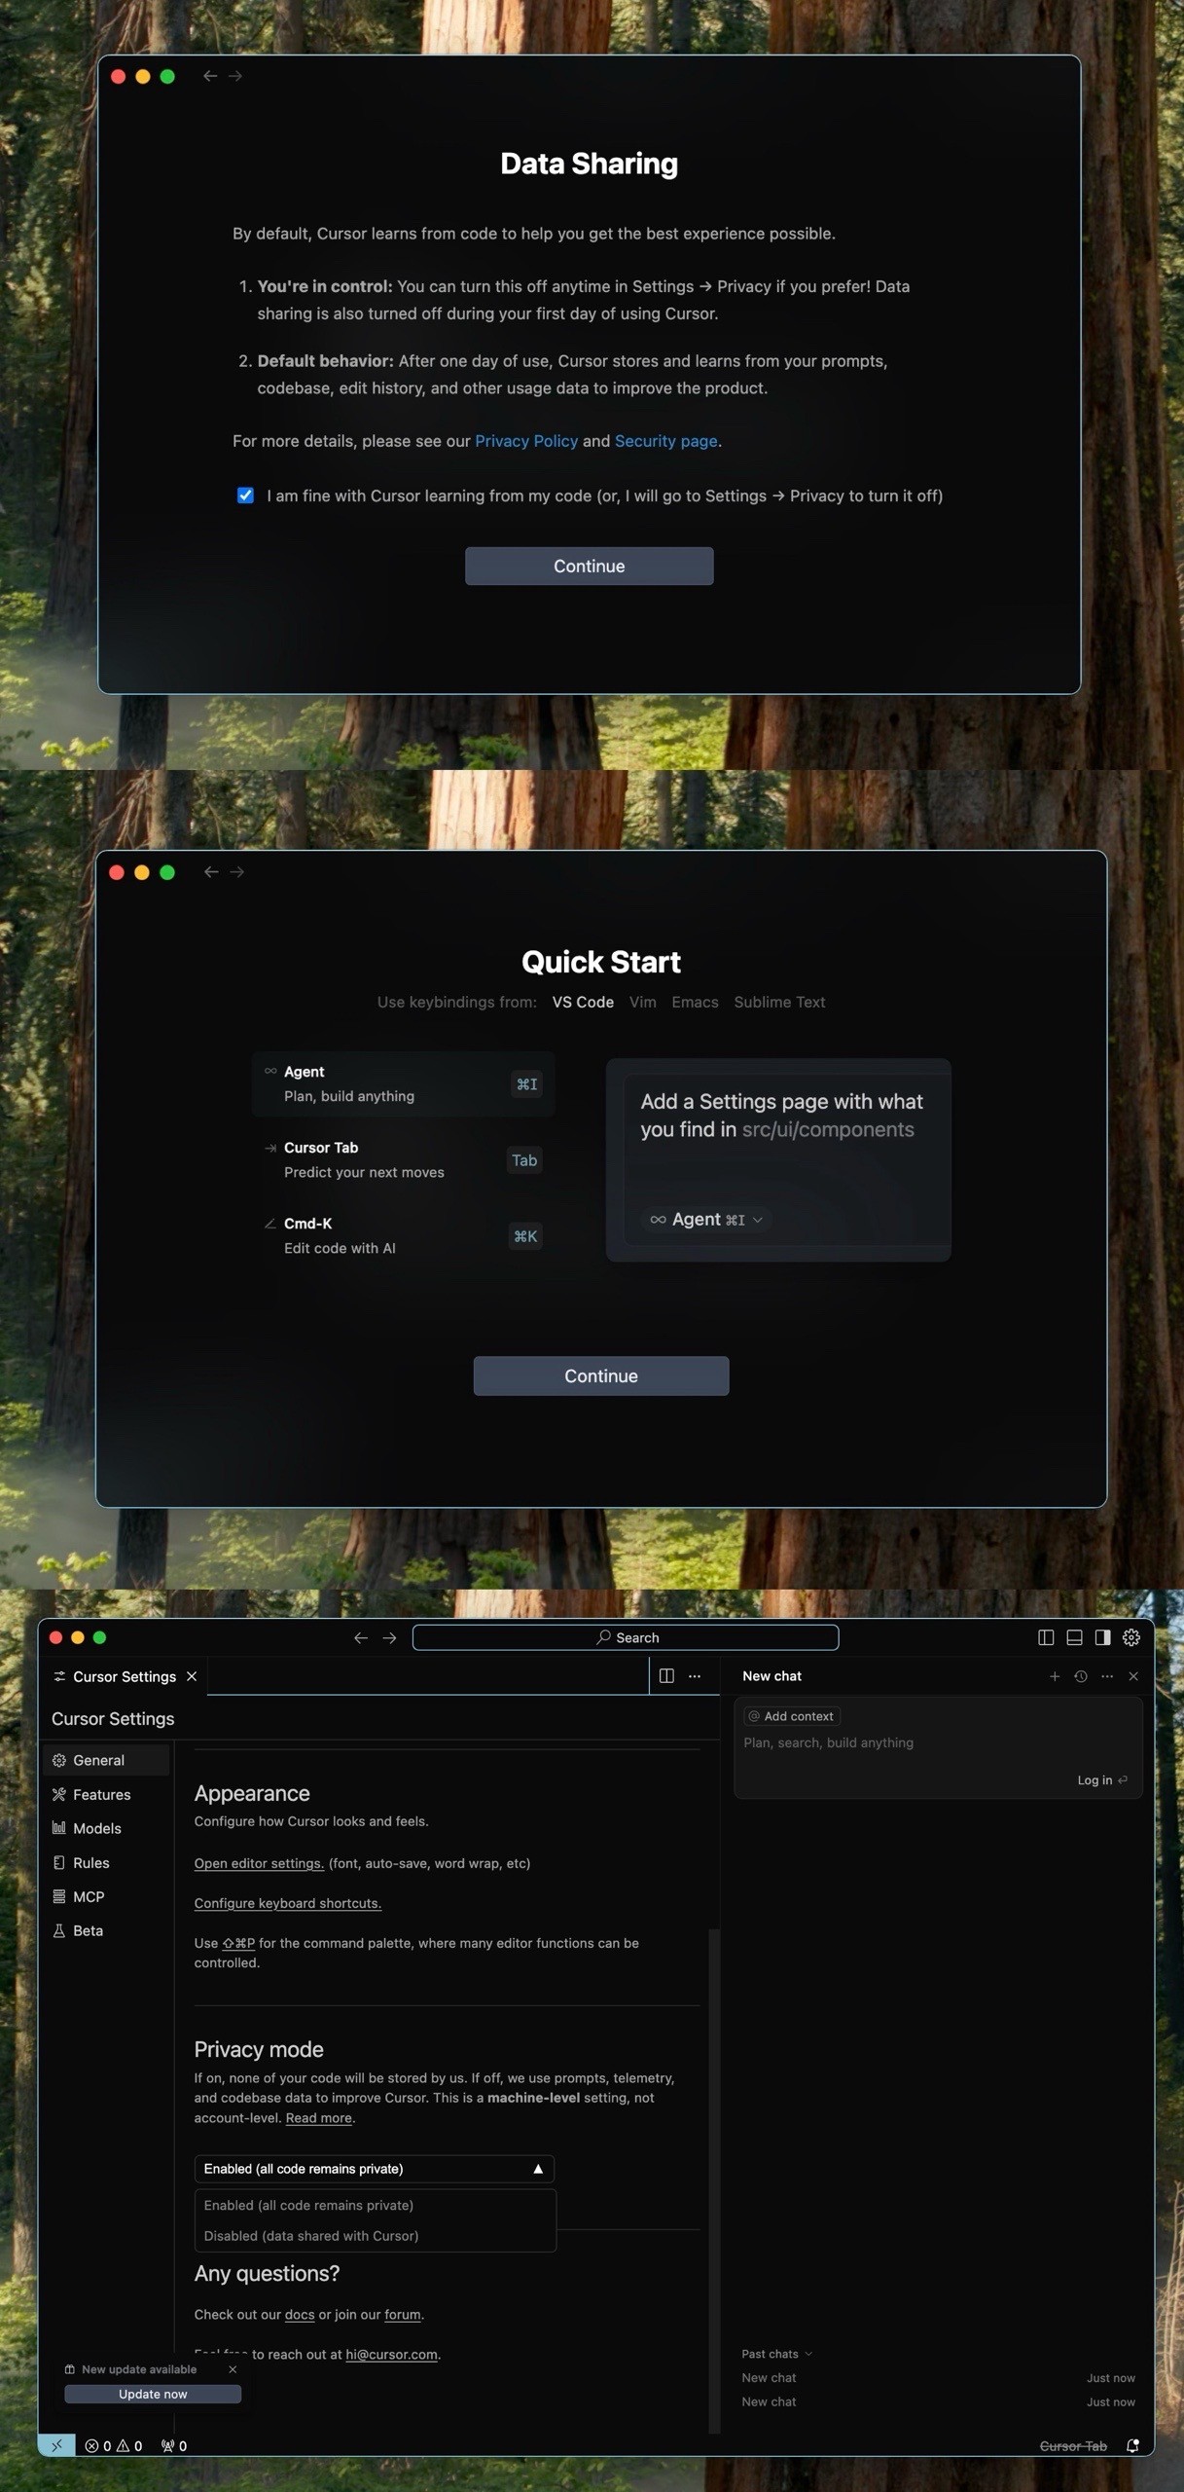Screen dimensions: 1184x2492
Task: Click the Open editor settings link
Action: coord(259,1863)
